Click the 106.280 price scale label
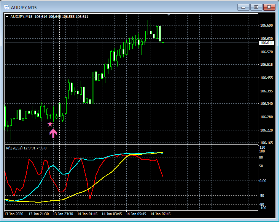The height and width of the screenshot is (222, 280). [266, 117]
